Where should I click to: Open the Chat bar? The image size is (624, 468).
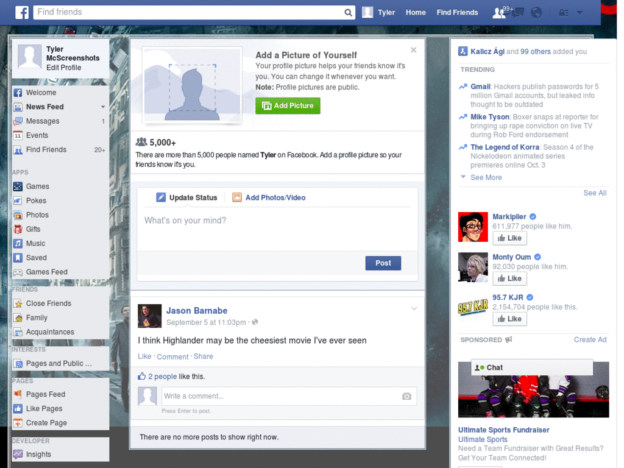pyautogui.click(x=532, y=367)
